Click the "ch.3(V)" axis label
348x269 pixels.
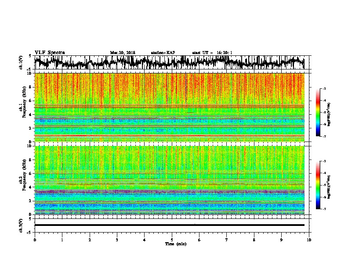click(21, 225)
